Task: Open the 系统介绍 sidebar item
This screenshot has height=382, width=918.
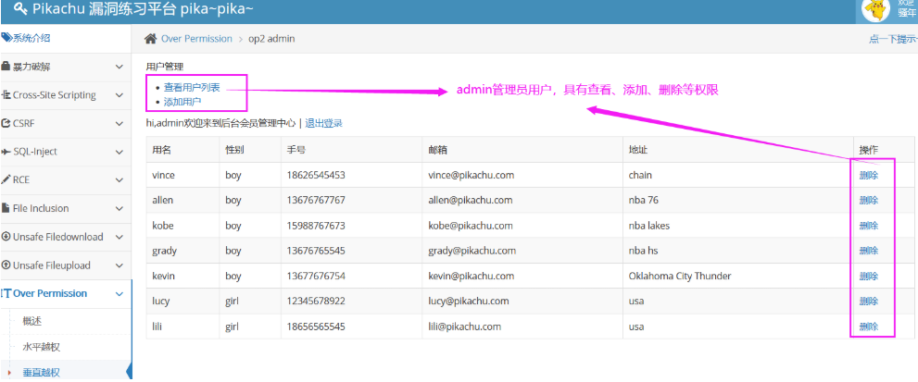Action: click(31, 38)
